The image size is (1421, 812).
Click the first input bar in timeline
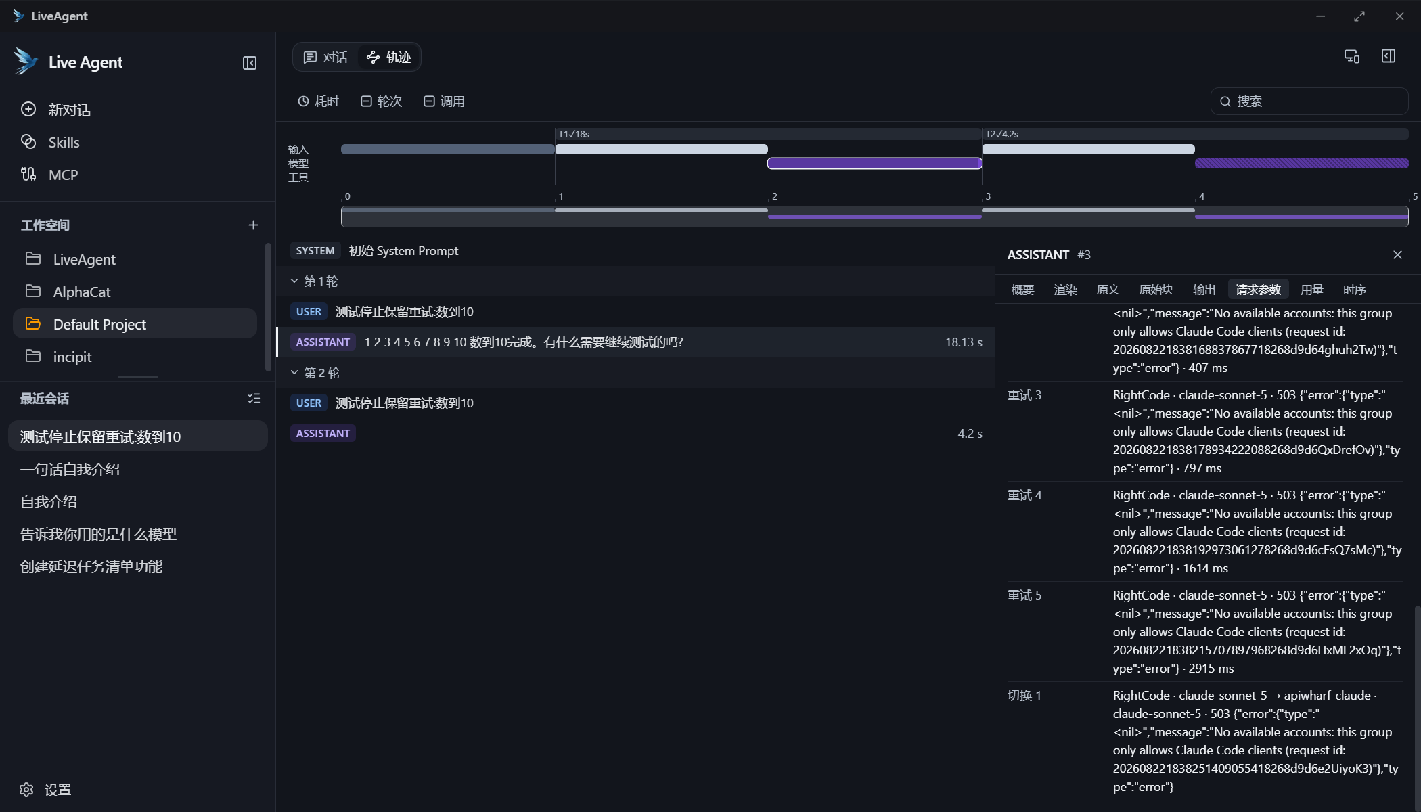click(448, 149)
